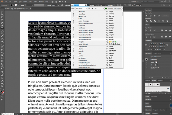This screenshot has height=115, width=172.
Task: Open the All Classes filter dropdown
Action: [x=81, y=8]
